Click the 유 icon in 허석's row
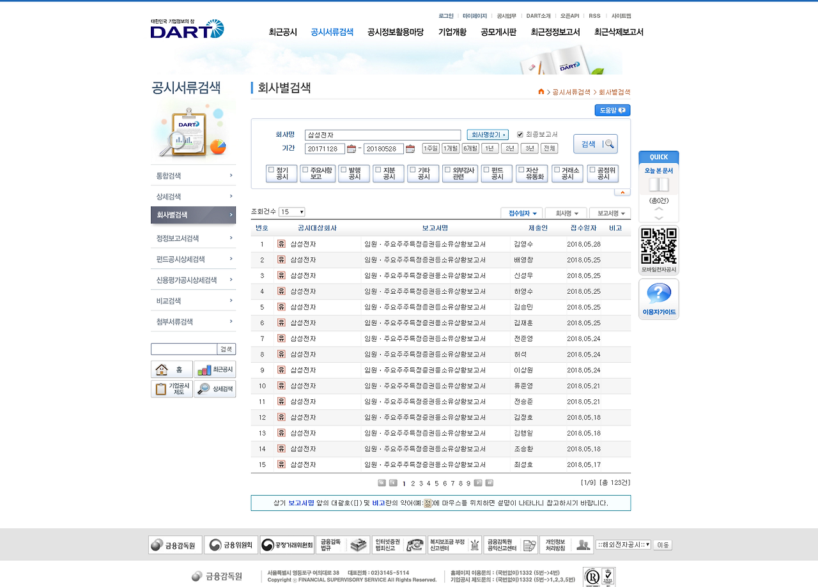 (x=281, y=354)
